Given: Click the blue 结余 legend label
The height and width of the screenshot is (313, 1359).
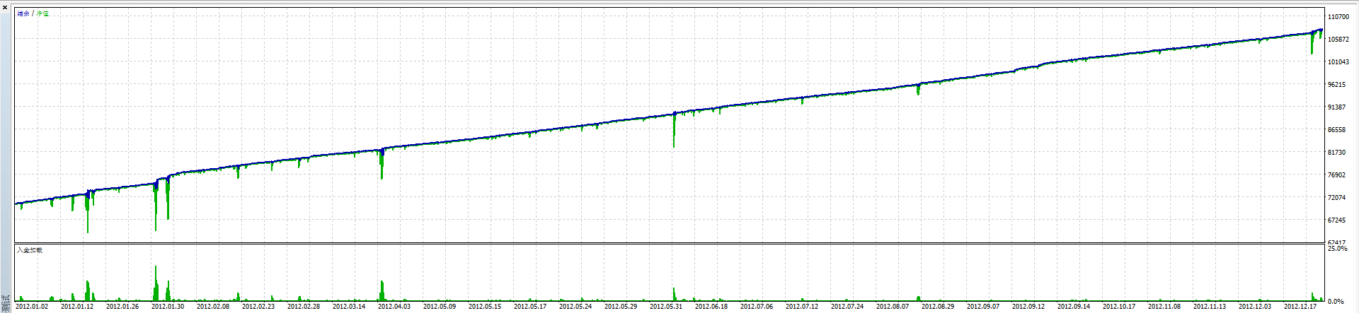Looking at the screenshot, I should (23, 14).
